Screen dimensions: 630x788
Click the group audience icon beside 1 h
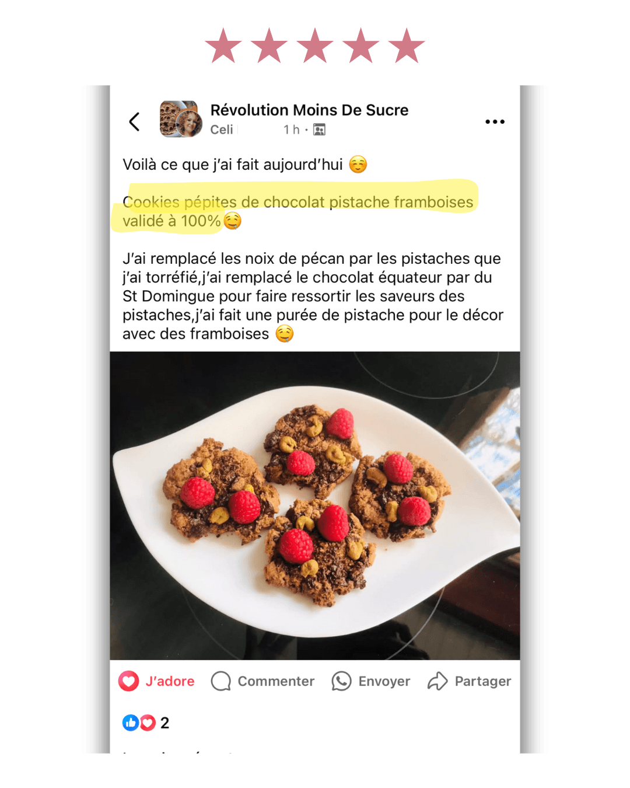tap(319, 130)
